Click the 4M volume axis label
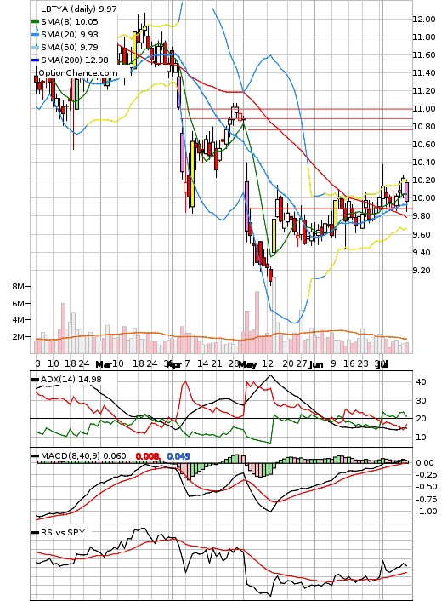Image resolution: width=447 pixels, height=601 pixels. coord(19,320)
